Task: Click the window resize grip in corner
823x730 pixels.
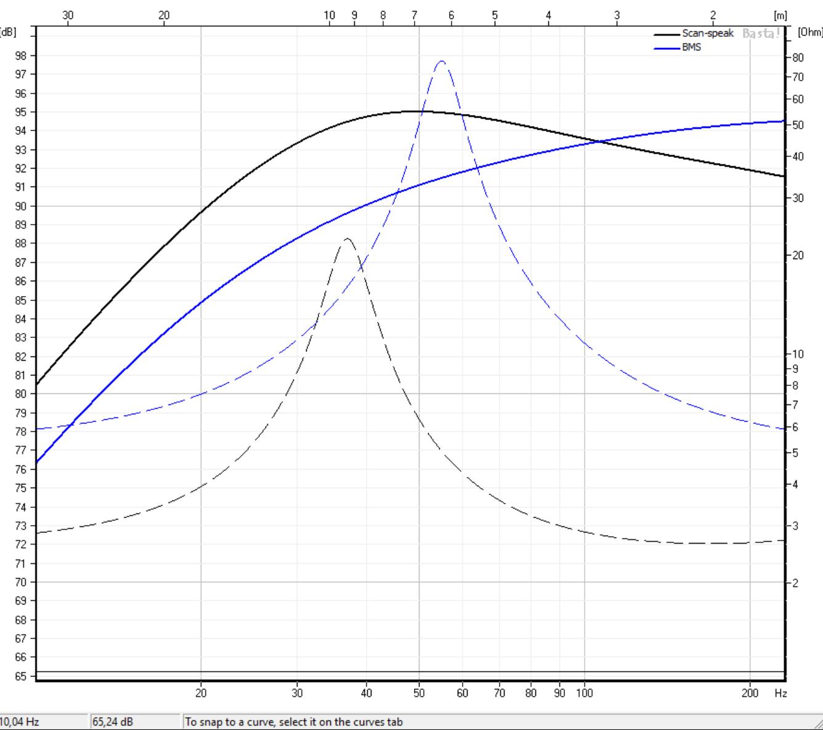Action: 817,724
